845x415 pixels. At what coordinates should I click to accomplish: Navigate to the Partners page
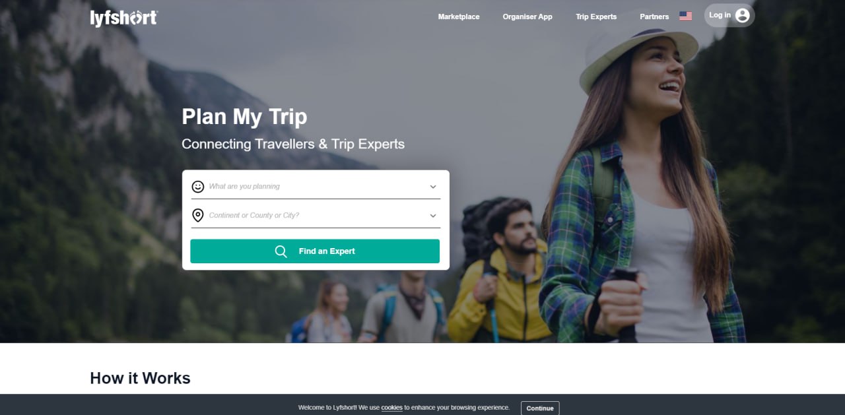coord(654,16)
